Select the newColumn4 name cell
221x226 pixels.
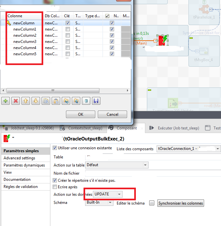tap(25, 48)
